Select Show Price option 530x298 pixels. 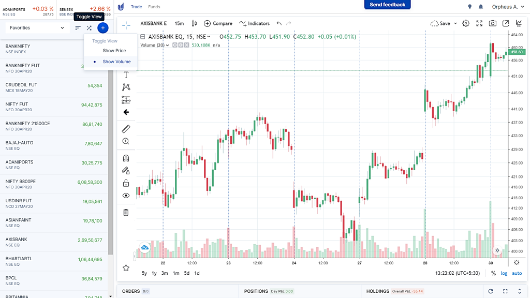(114, 50)
